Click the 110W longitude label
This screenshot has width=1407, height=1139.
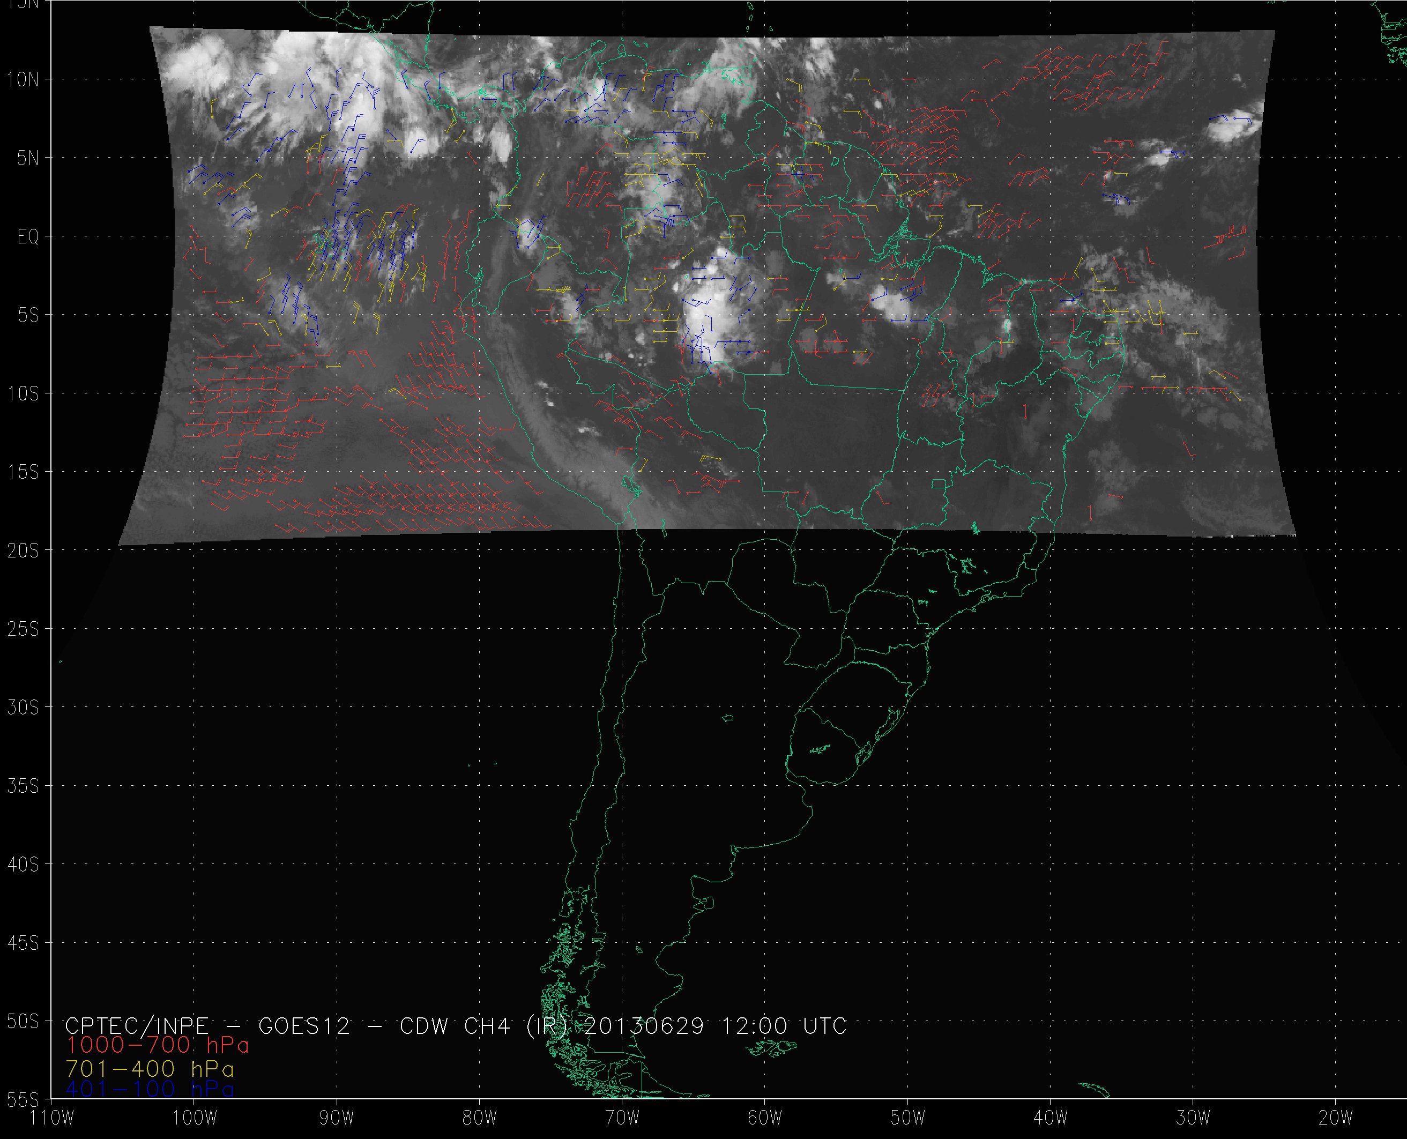[53, 1119]
